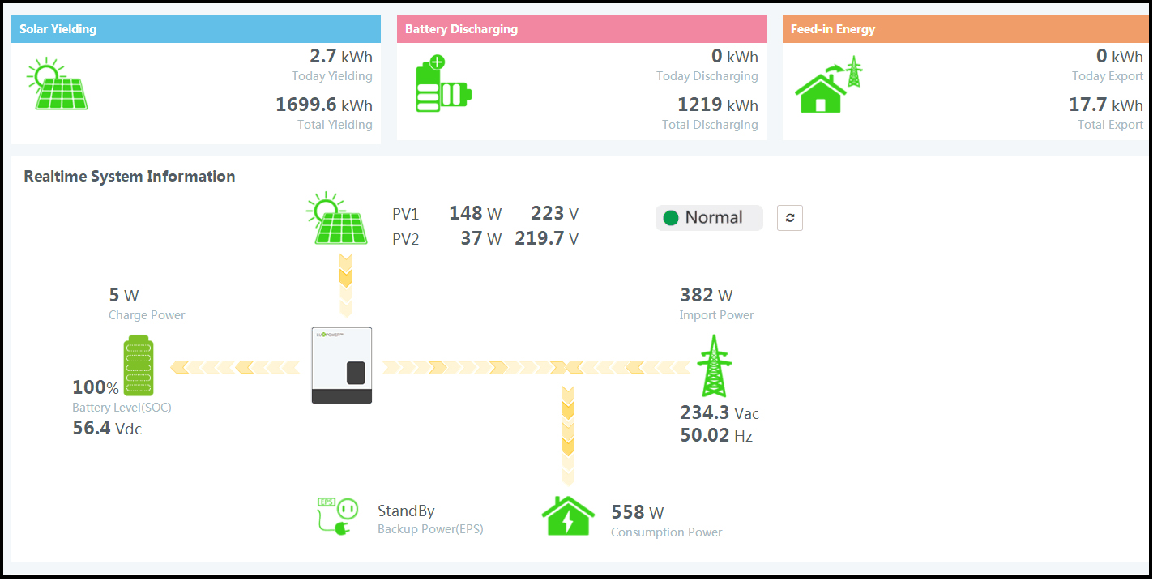Click the grid pylon tower icon

point(711,365)
